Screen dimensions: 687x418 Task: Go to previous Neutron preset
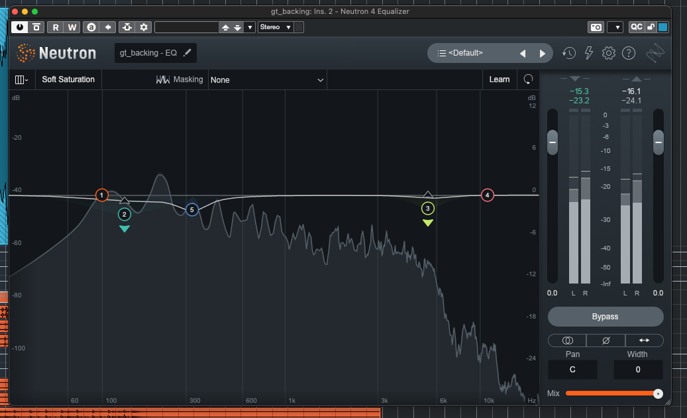(523, 54)
